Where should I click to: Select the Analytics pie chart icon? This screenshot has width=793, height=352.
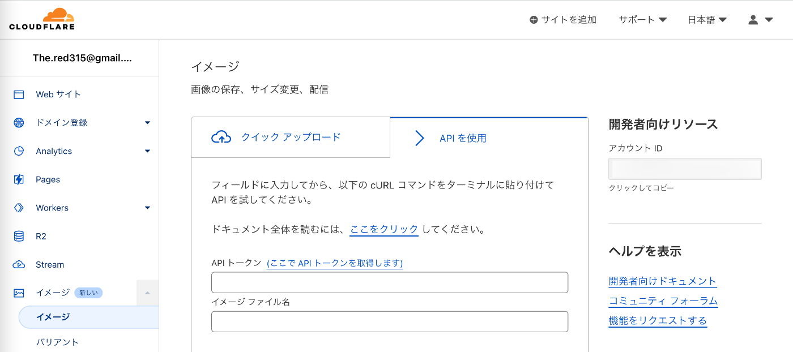(x=19, y=151)
